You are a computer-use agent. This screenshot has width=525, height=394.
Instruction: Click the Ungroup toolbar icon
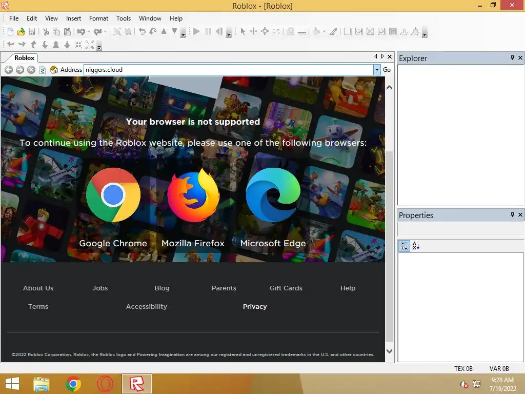pos(128,31)
